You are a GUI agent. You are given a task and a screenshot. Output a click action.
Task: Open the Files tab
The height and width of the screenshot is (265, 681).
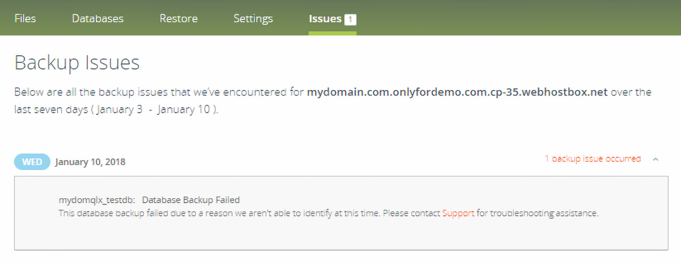25,18
